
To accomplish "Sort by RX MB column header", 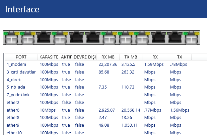I will click(108, 57).
